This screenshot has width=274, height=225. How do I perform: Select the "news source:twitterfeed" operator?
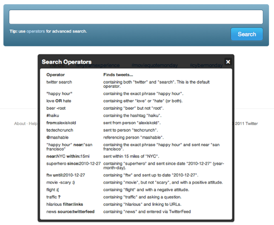click(x=70, y=212)
